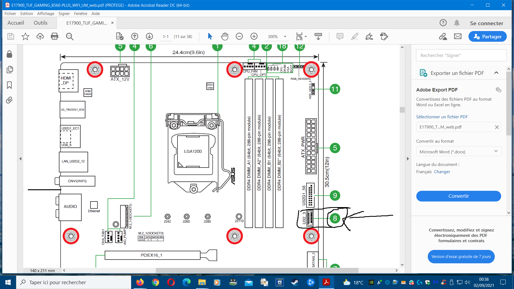
Task: Click the print icon in toolbar
Action: pyautogui.click(x=55, y=36)
